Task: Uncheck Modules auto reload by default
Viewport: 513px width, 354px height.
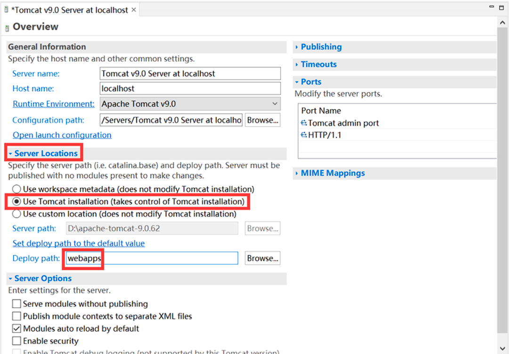Action: [x=16, y=329]
